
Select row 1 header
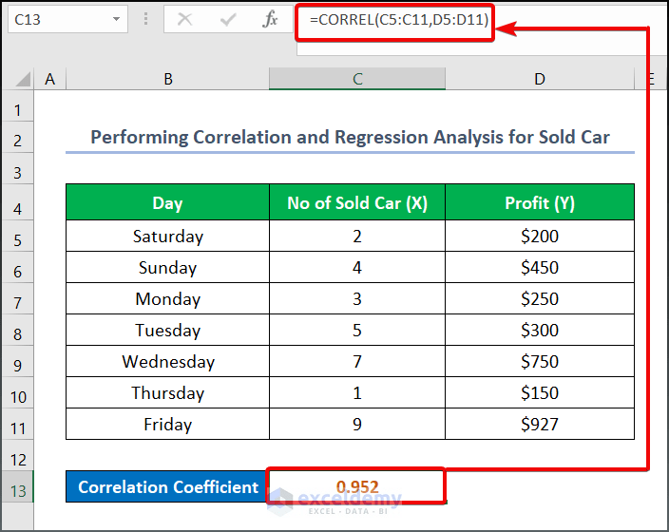(x=17, y=106)
